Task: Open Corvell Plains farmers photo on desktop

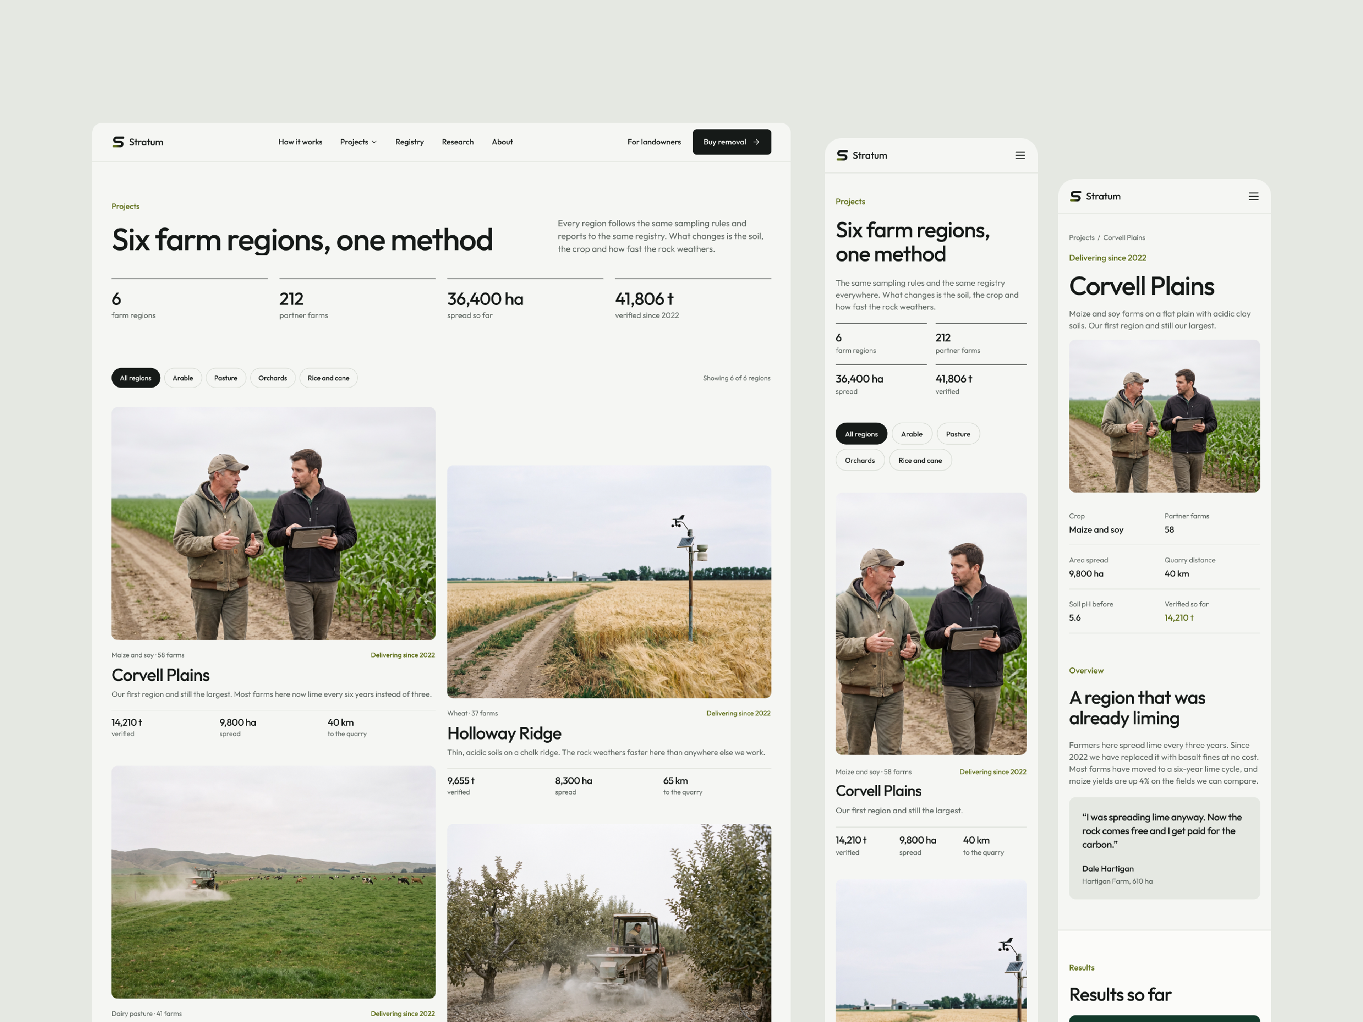Action: click(273, 524)
